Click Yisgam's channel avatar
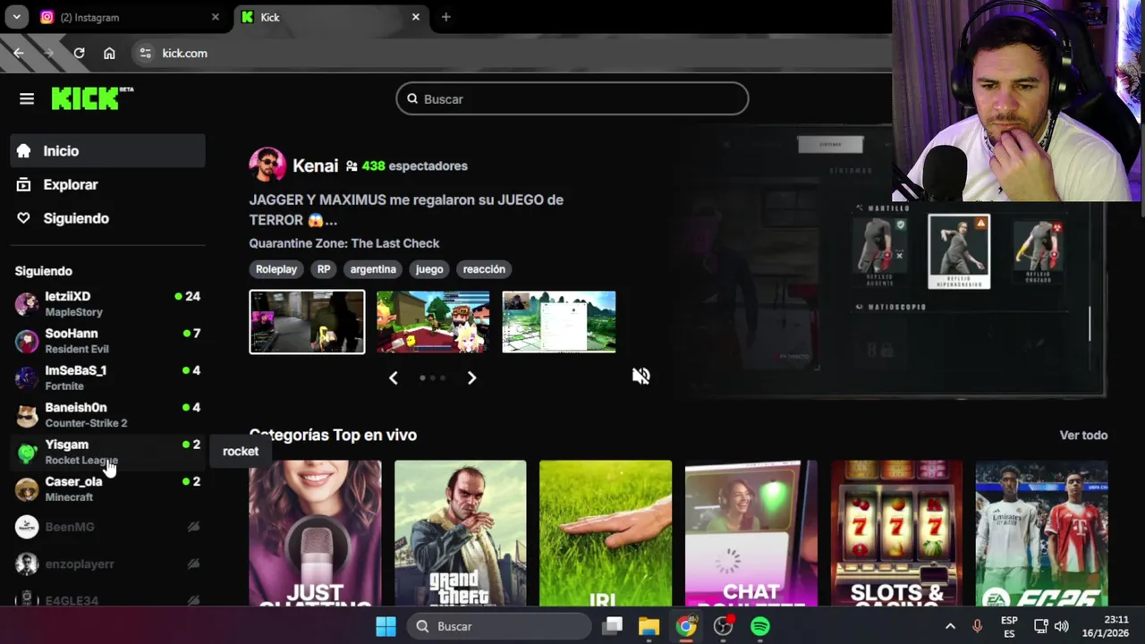The height and width of the screenshot is (644, 1145). [x=27, y=452]
